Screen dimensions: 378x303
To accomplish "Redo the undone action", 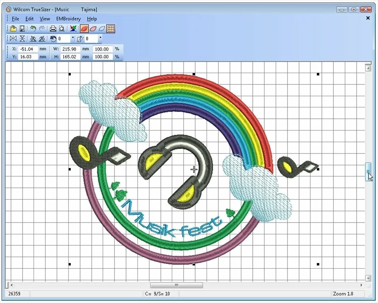I will 42,29.
